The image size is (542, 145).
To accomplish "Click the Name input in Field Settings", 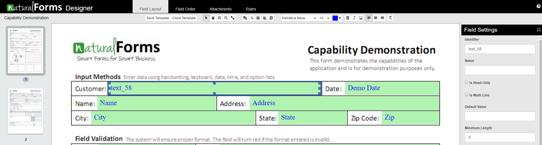I will [500, 70].
